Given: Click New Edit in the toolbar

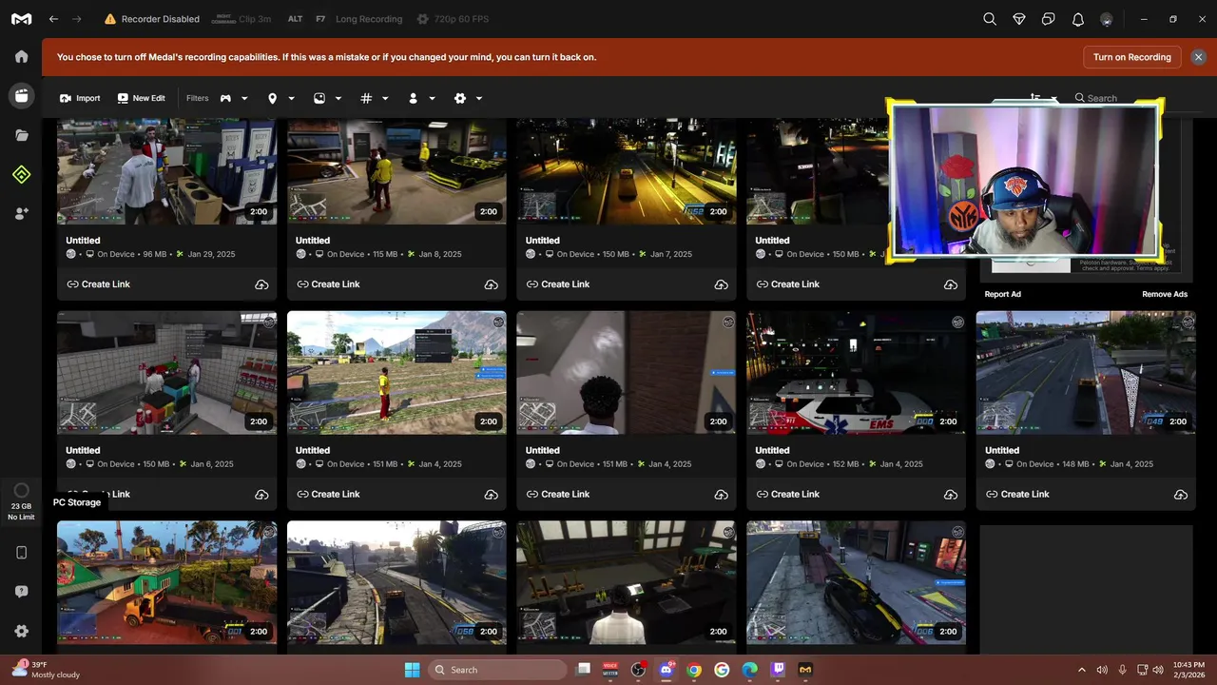Looking at the screenshot, I should pyautogui.click(x=141, y=98).
